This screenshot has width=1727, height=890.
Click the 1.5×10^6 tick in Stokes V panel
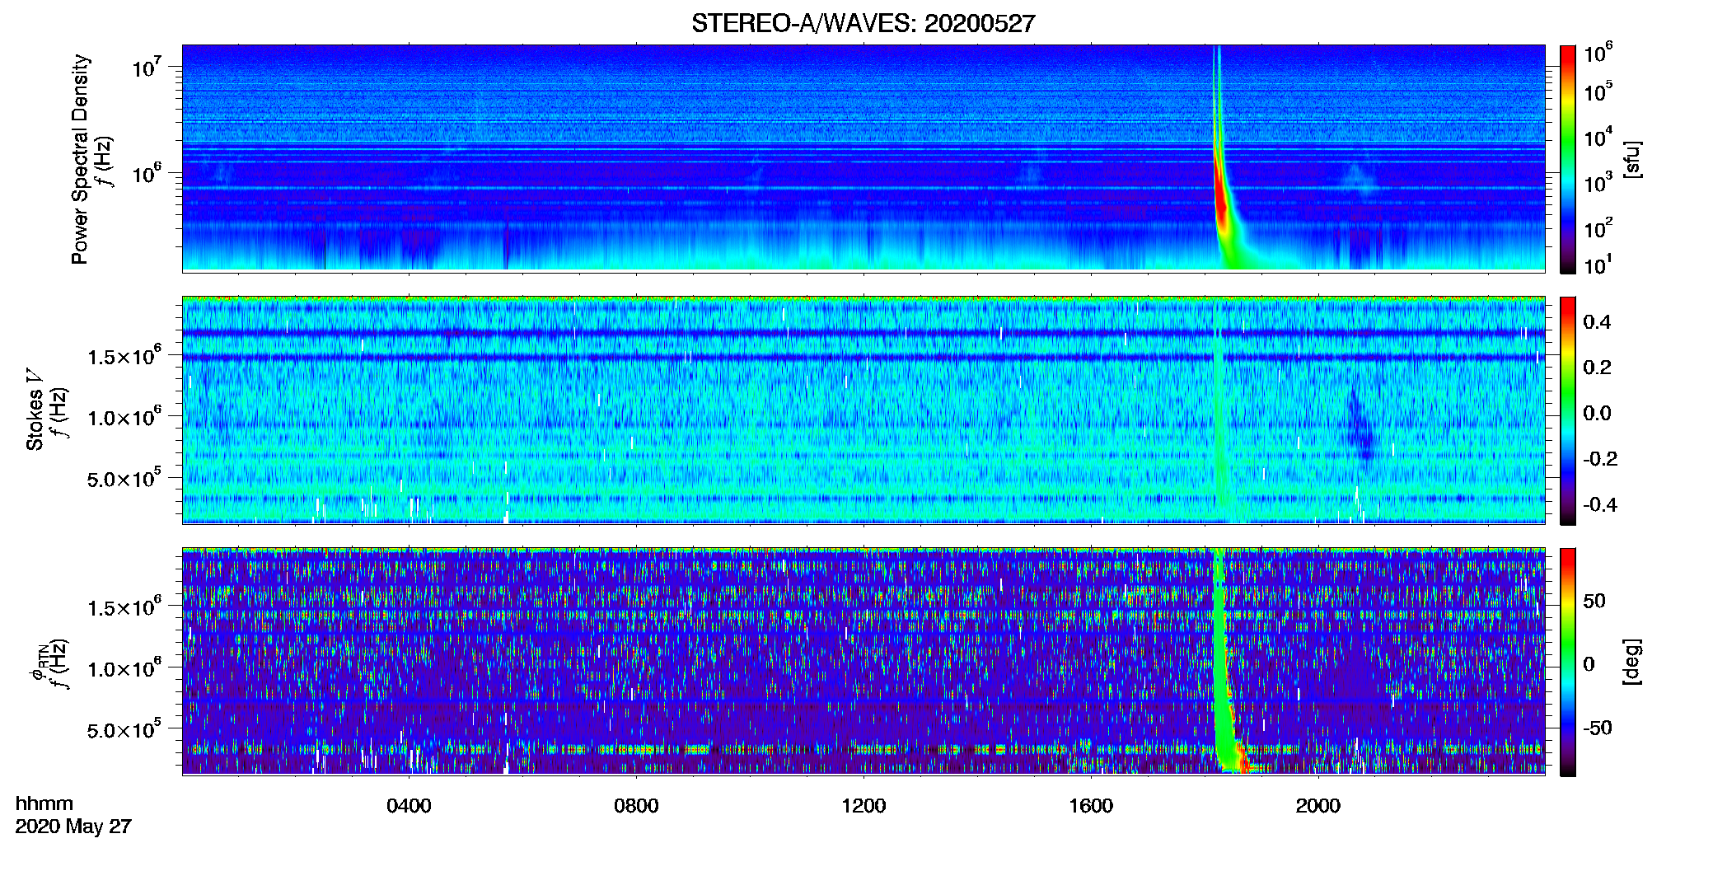coord(124,355)
